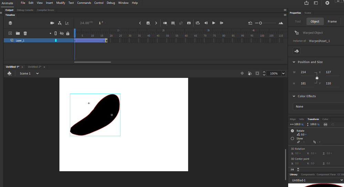
Task: Open the share/publish icon at top right
Action: tap(306, 3)
